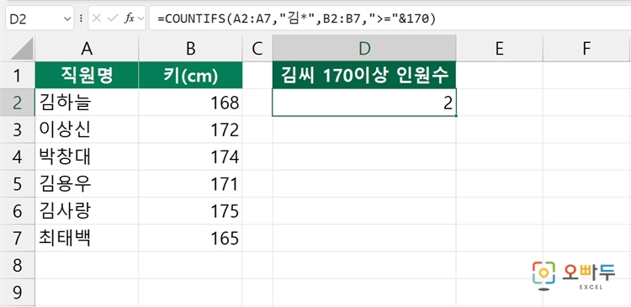Confirm entry with the checkmark icon
Viewport: 631px width, 307px height.
pyautogui.click(x=113, y=19)
